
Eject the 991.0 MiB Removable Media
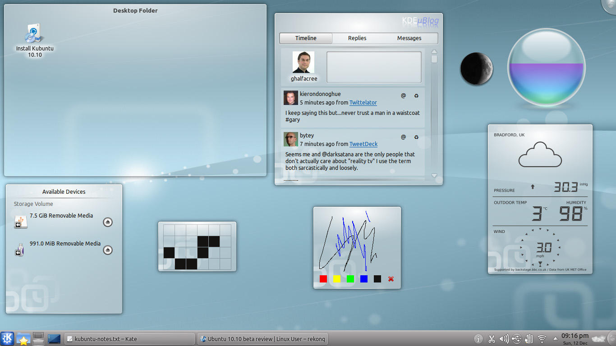[108, 250]
